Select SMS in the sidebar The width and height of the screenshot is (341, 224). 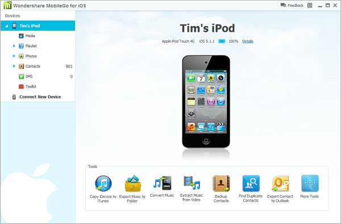(29, 76)
